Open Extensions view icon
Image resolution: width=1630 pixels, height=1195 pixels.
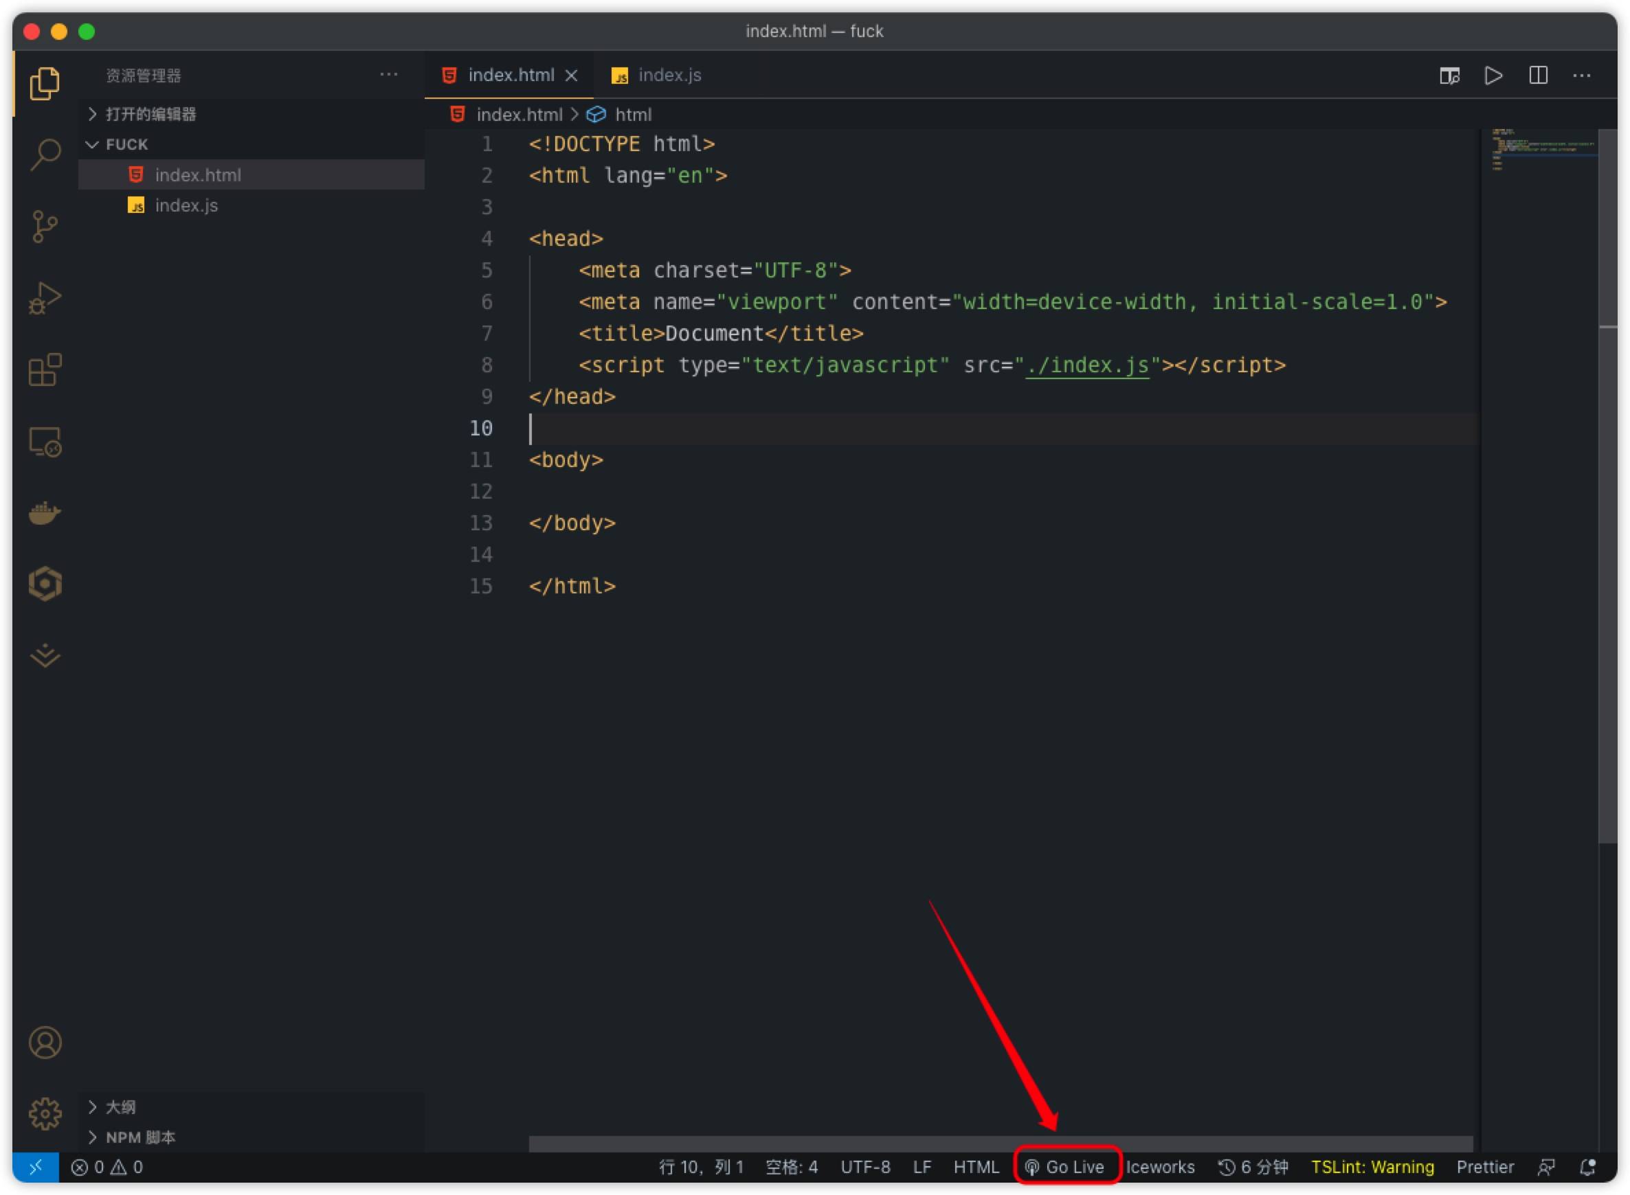(45, 369)
